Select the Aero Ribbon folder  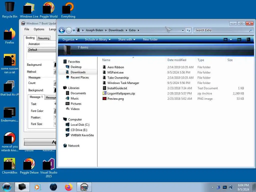coord(115,67)
